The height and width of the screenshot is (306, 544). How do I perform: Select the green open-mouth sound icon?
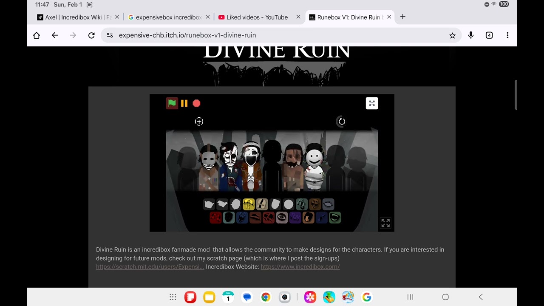(335, 218)
